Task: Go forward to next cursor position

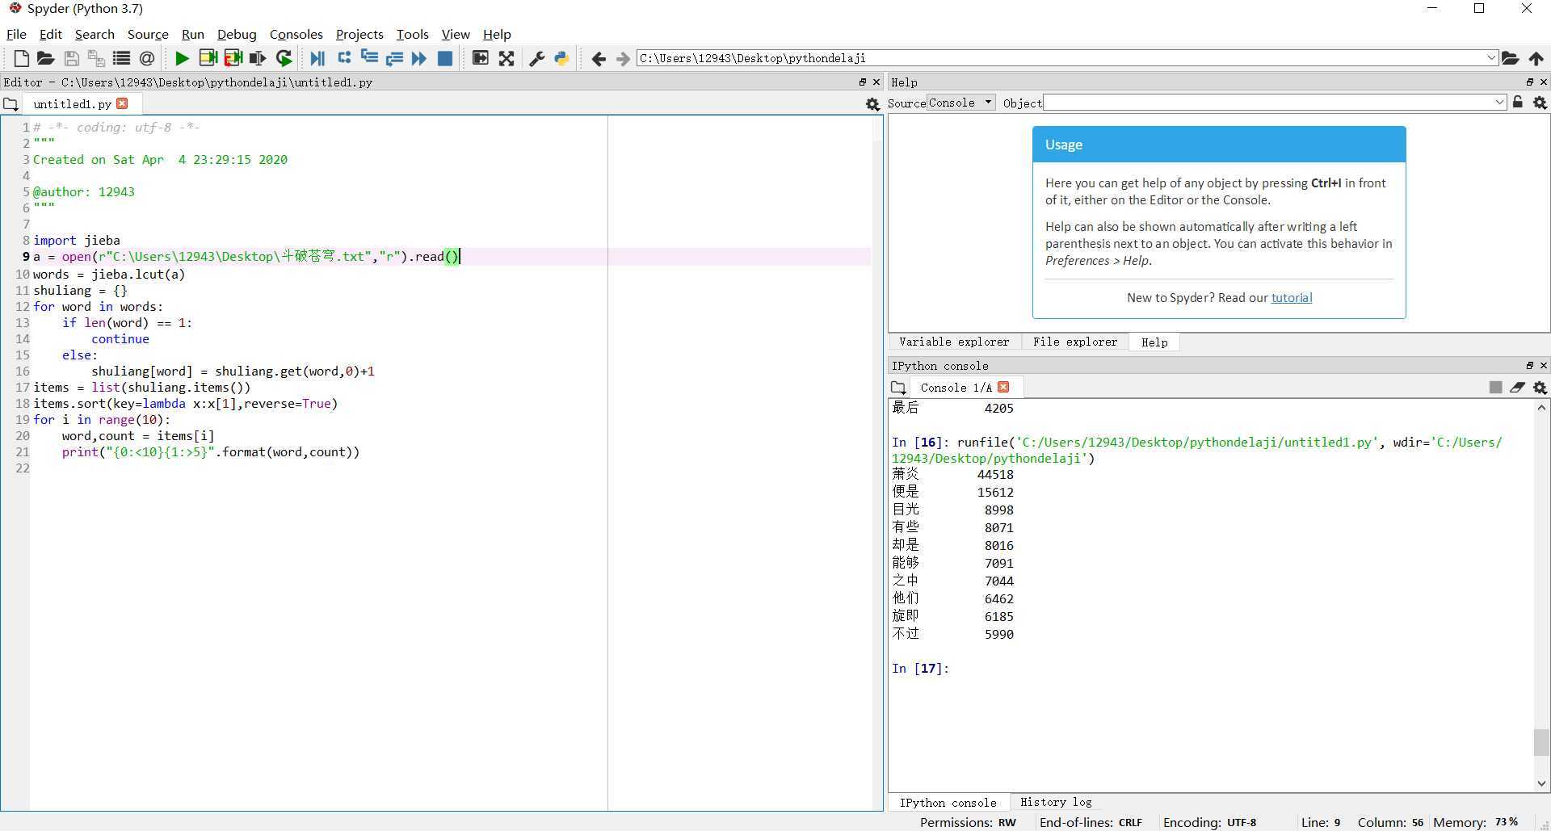Action: click(x=623, y=58)
